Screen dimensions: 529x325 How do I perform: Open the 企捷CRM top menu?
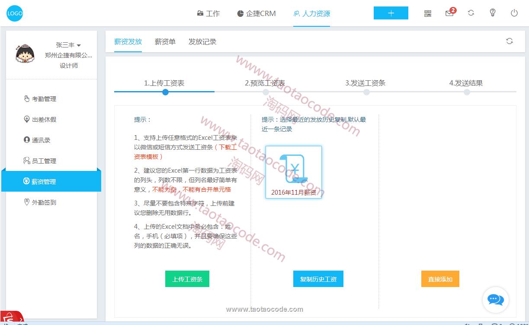256,13
